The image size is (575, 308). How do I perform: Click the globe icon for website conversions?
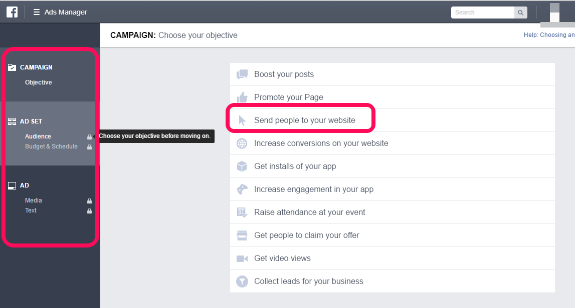[x=242, y=143]
